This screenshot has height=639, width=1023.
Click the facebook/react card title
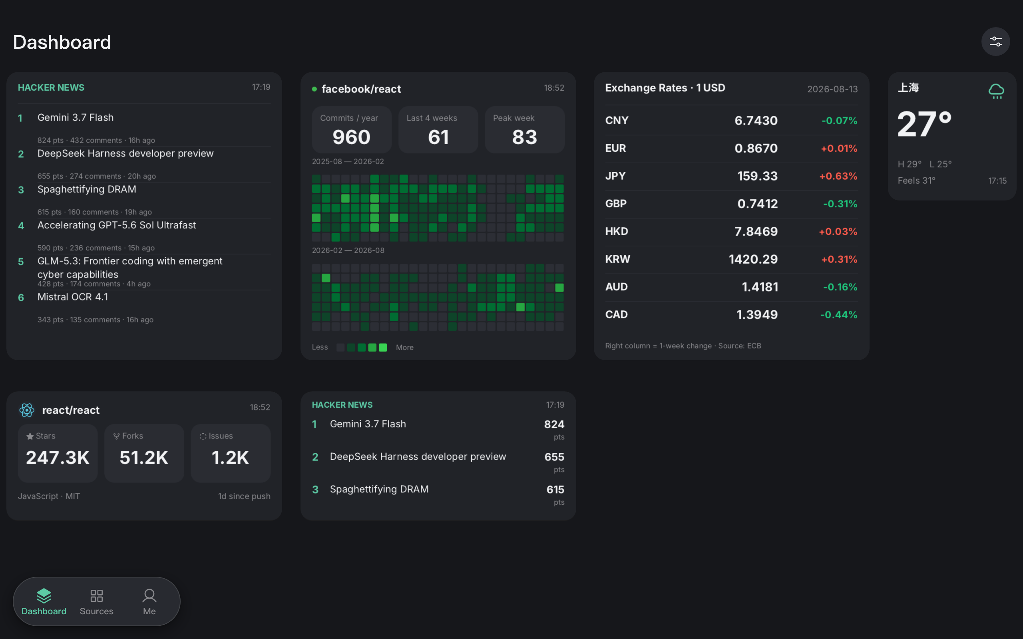[x=361, y=89]
